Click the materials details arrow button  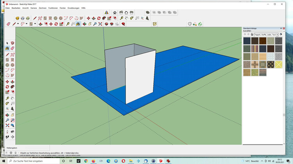[x=280, y=35]
